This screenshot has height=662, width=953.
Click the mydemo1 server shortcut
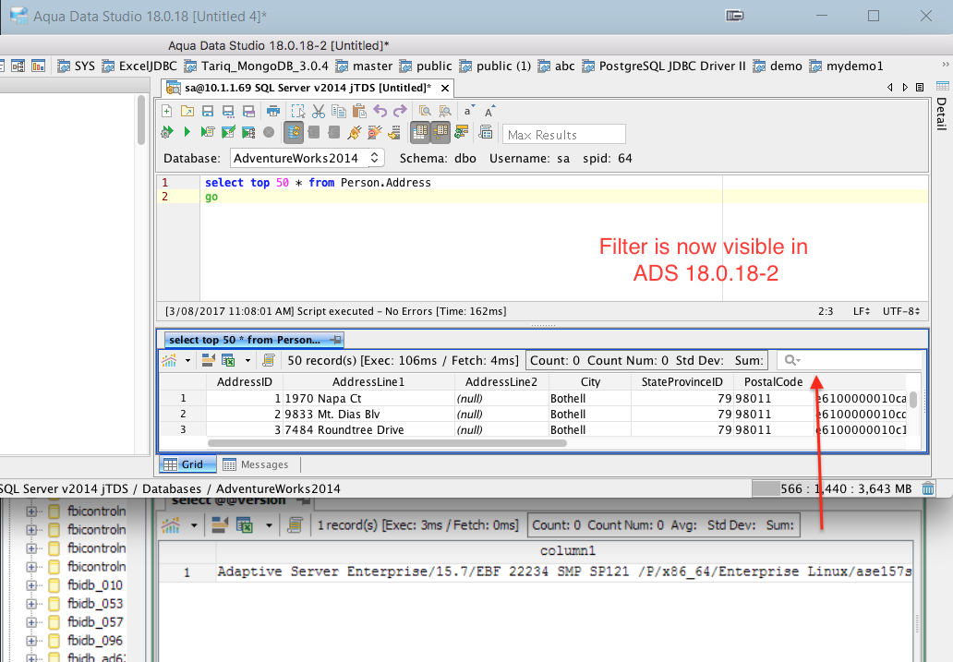(846, 66)
